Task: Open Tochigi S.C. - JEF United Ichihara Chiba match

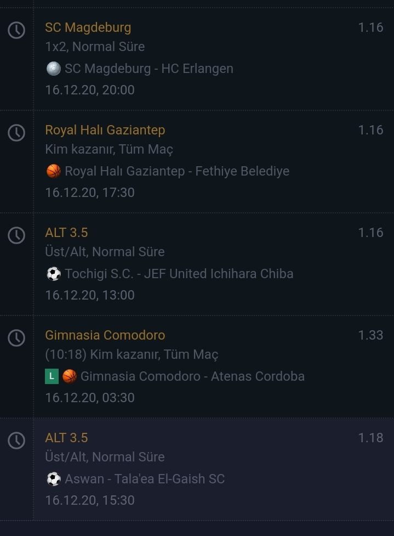Action: [179, 274]
